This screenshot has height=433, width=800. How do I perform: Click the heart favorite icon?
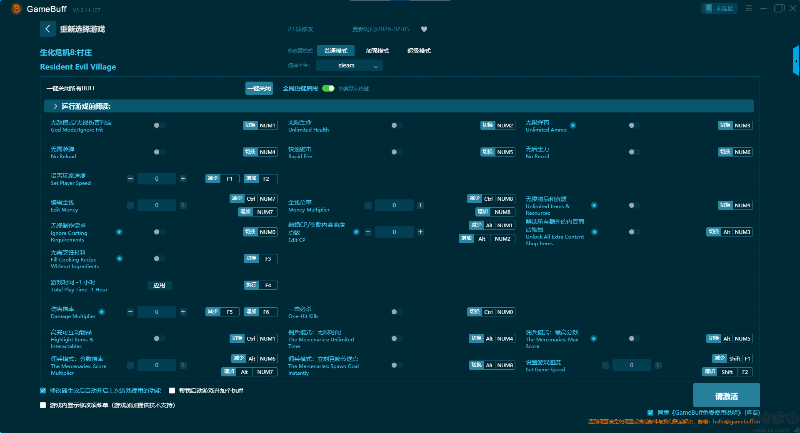424,29
